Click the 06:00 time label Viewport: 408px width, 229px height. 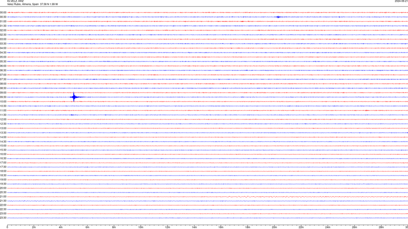tap(3, 66)
